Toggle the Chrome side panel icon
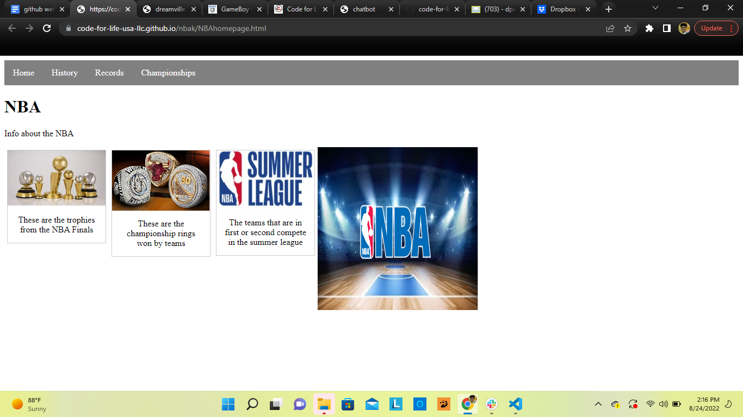 667,28
